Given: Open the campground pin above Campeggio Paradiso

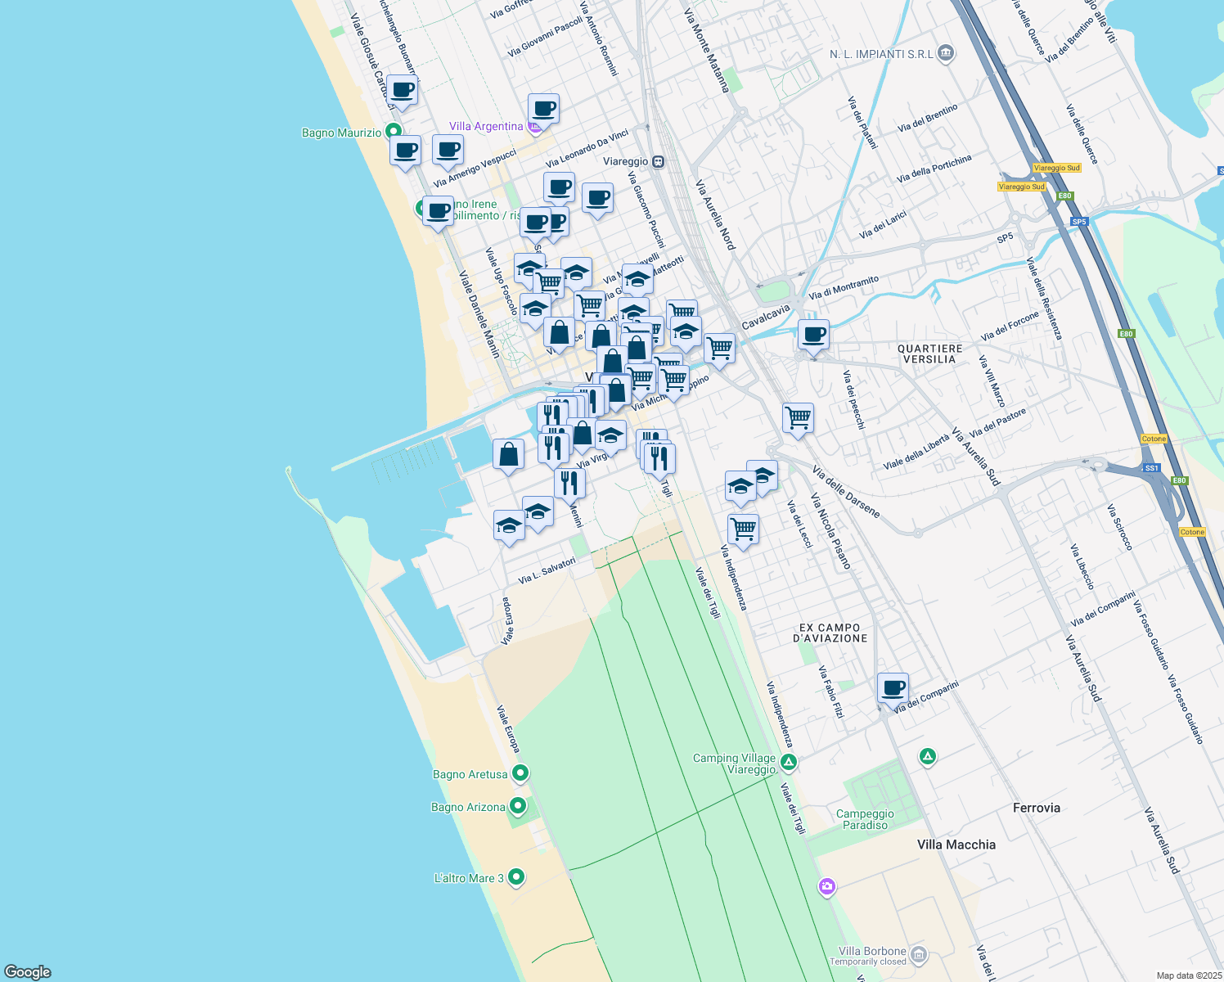Looking at the screenshot, I should pos(927,756).
